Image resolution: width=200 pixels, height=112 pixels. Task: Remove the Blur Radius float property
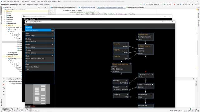pos(53,64)
